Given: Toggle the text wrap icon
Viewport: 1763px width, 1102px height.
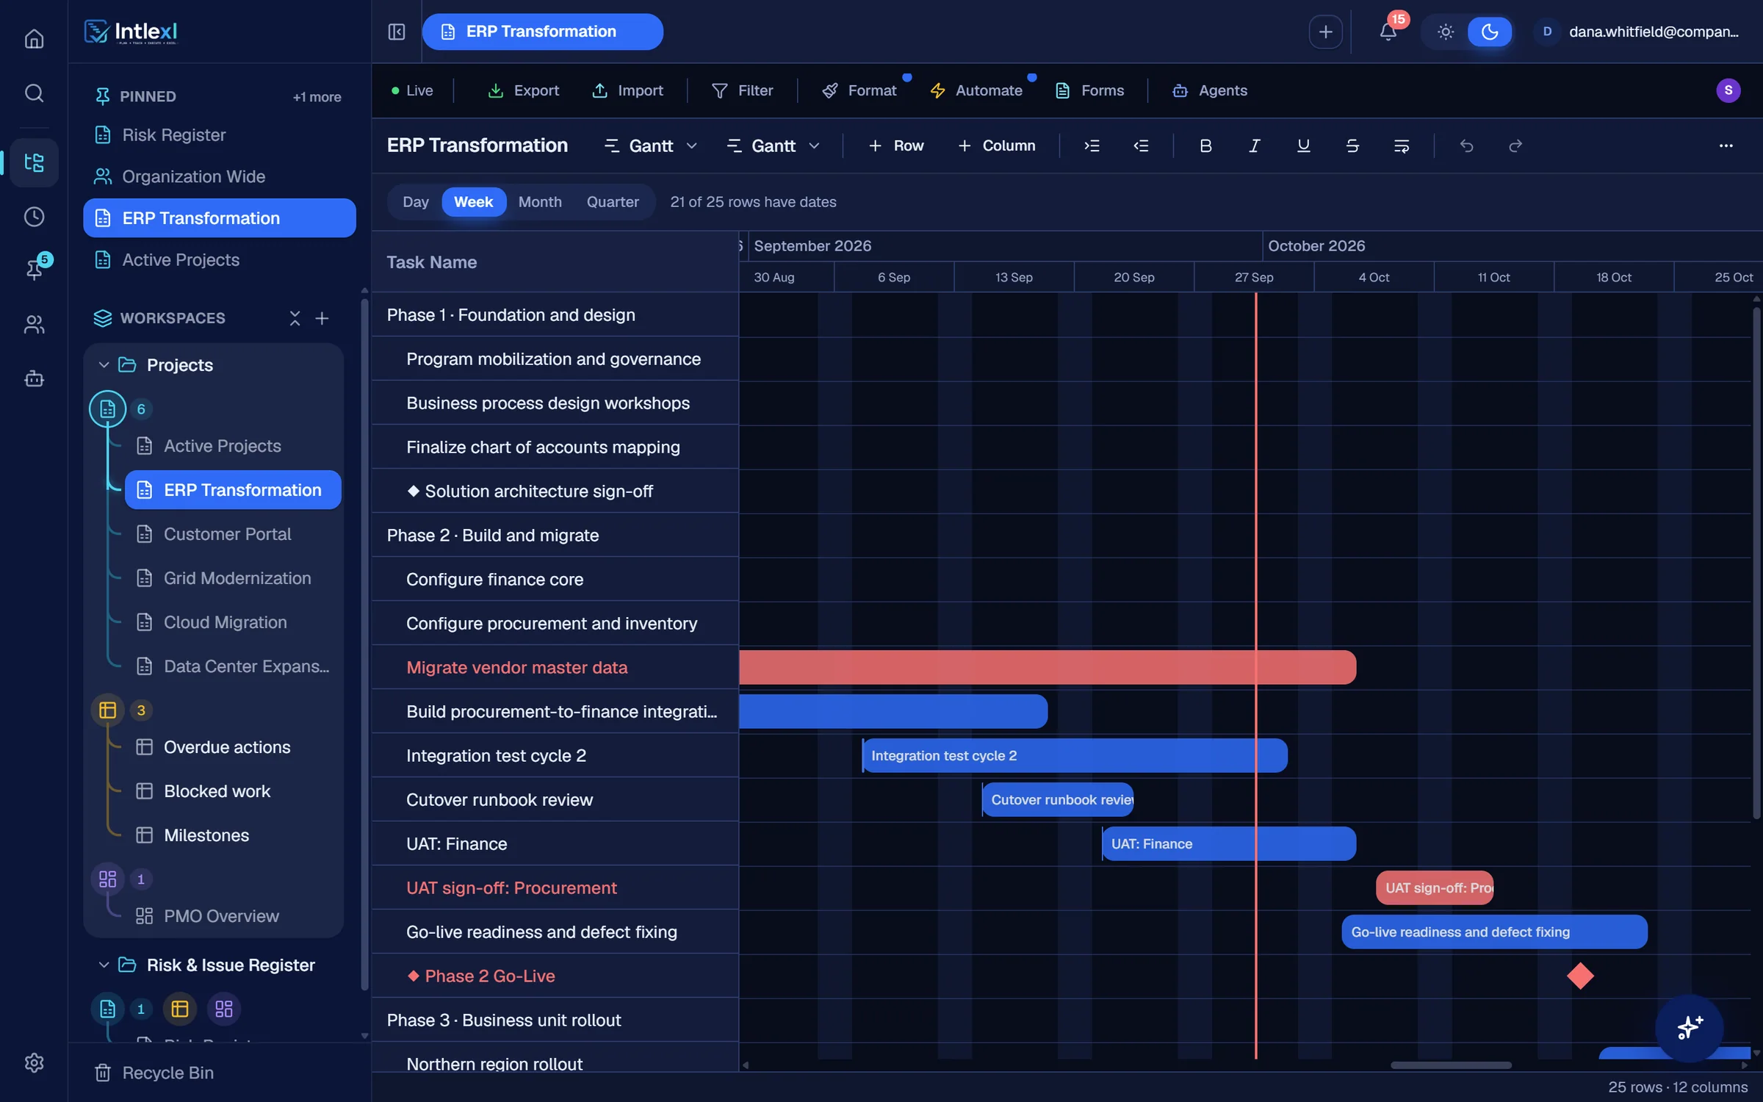Looking at the screenshot, I should tap(1402, 145).
